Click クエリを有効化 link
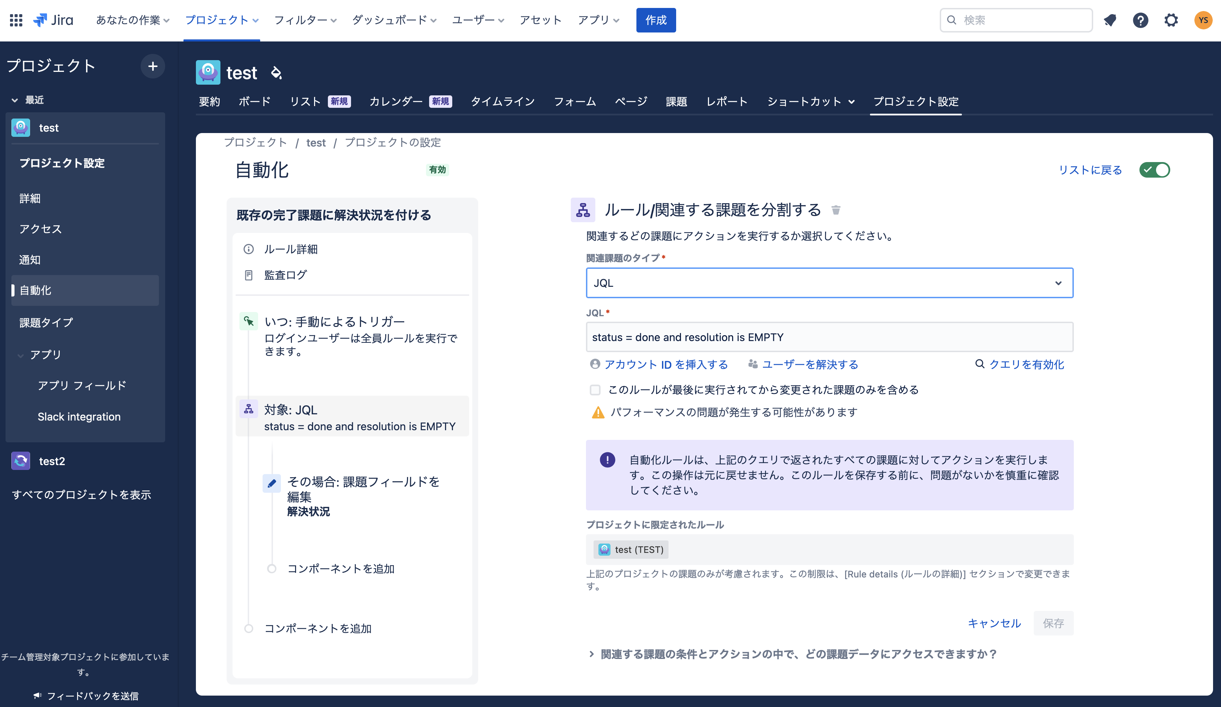1221x707 pixels. point(1020,365)
